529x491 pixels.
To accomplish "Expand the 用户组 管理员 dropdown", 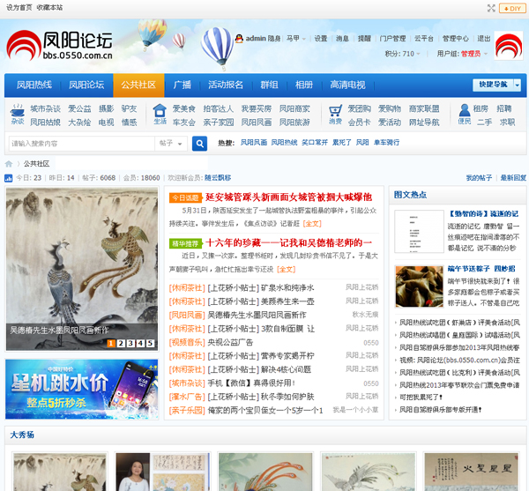I will pos(462,54).
